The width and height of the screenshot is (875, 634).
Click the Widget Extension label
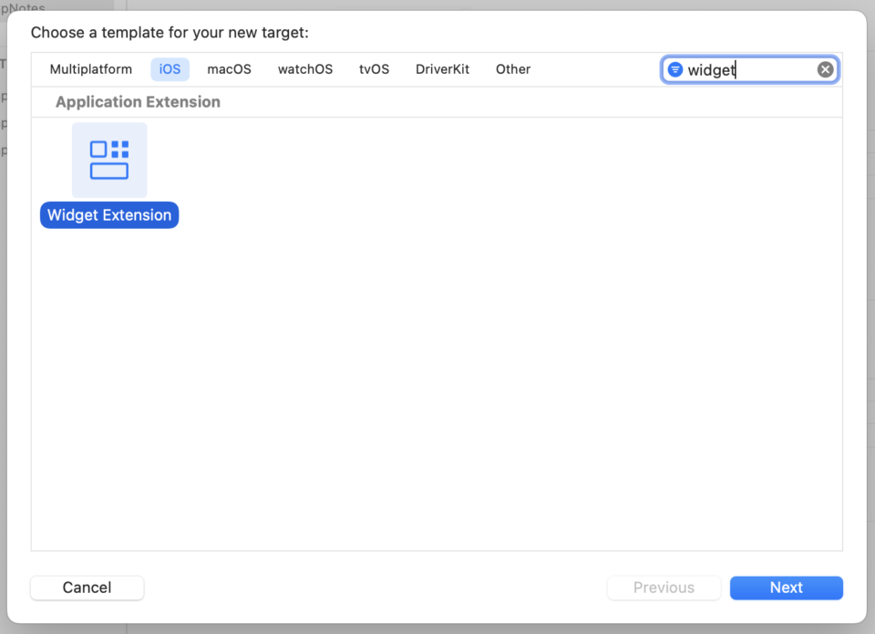coord(108,214)
